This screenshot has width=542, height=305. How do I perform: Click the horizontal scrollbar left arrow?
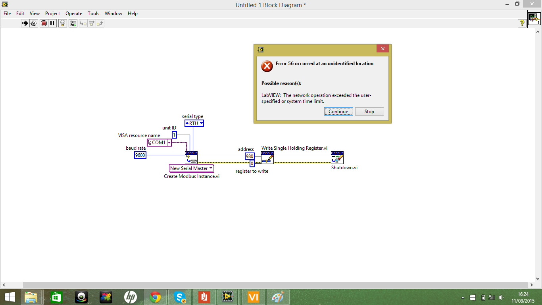click(x=4, y=285)
